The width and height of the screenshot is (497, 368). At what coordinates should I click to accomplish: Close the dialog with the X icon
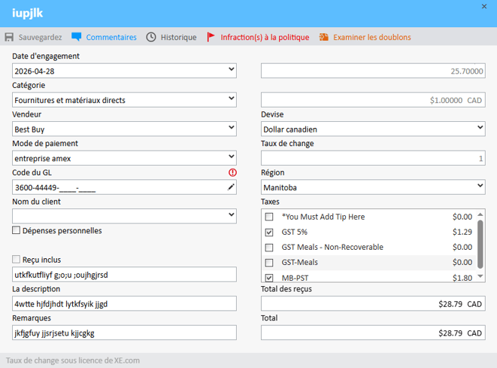coord(485,7)
